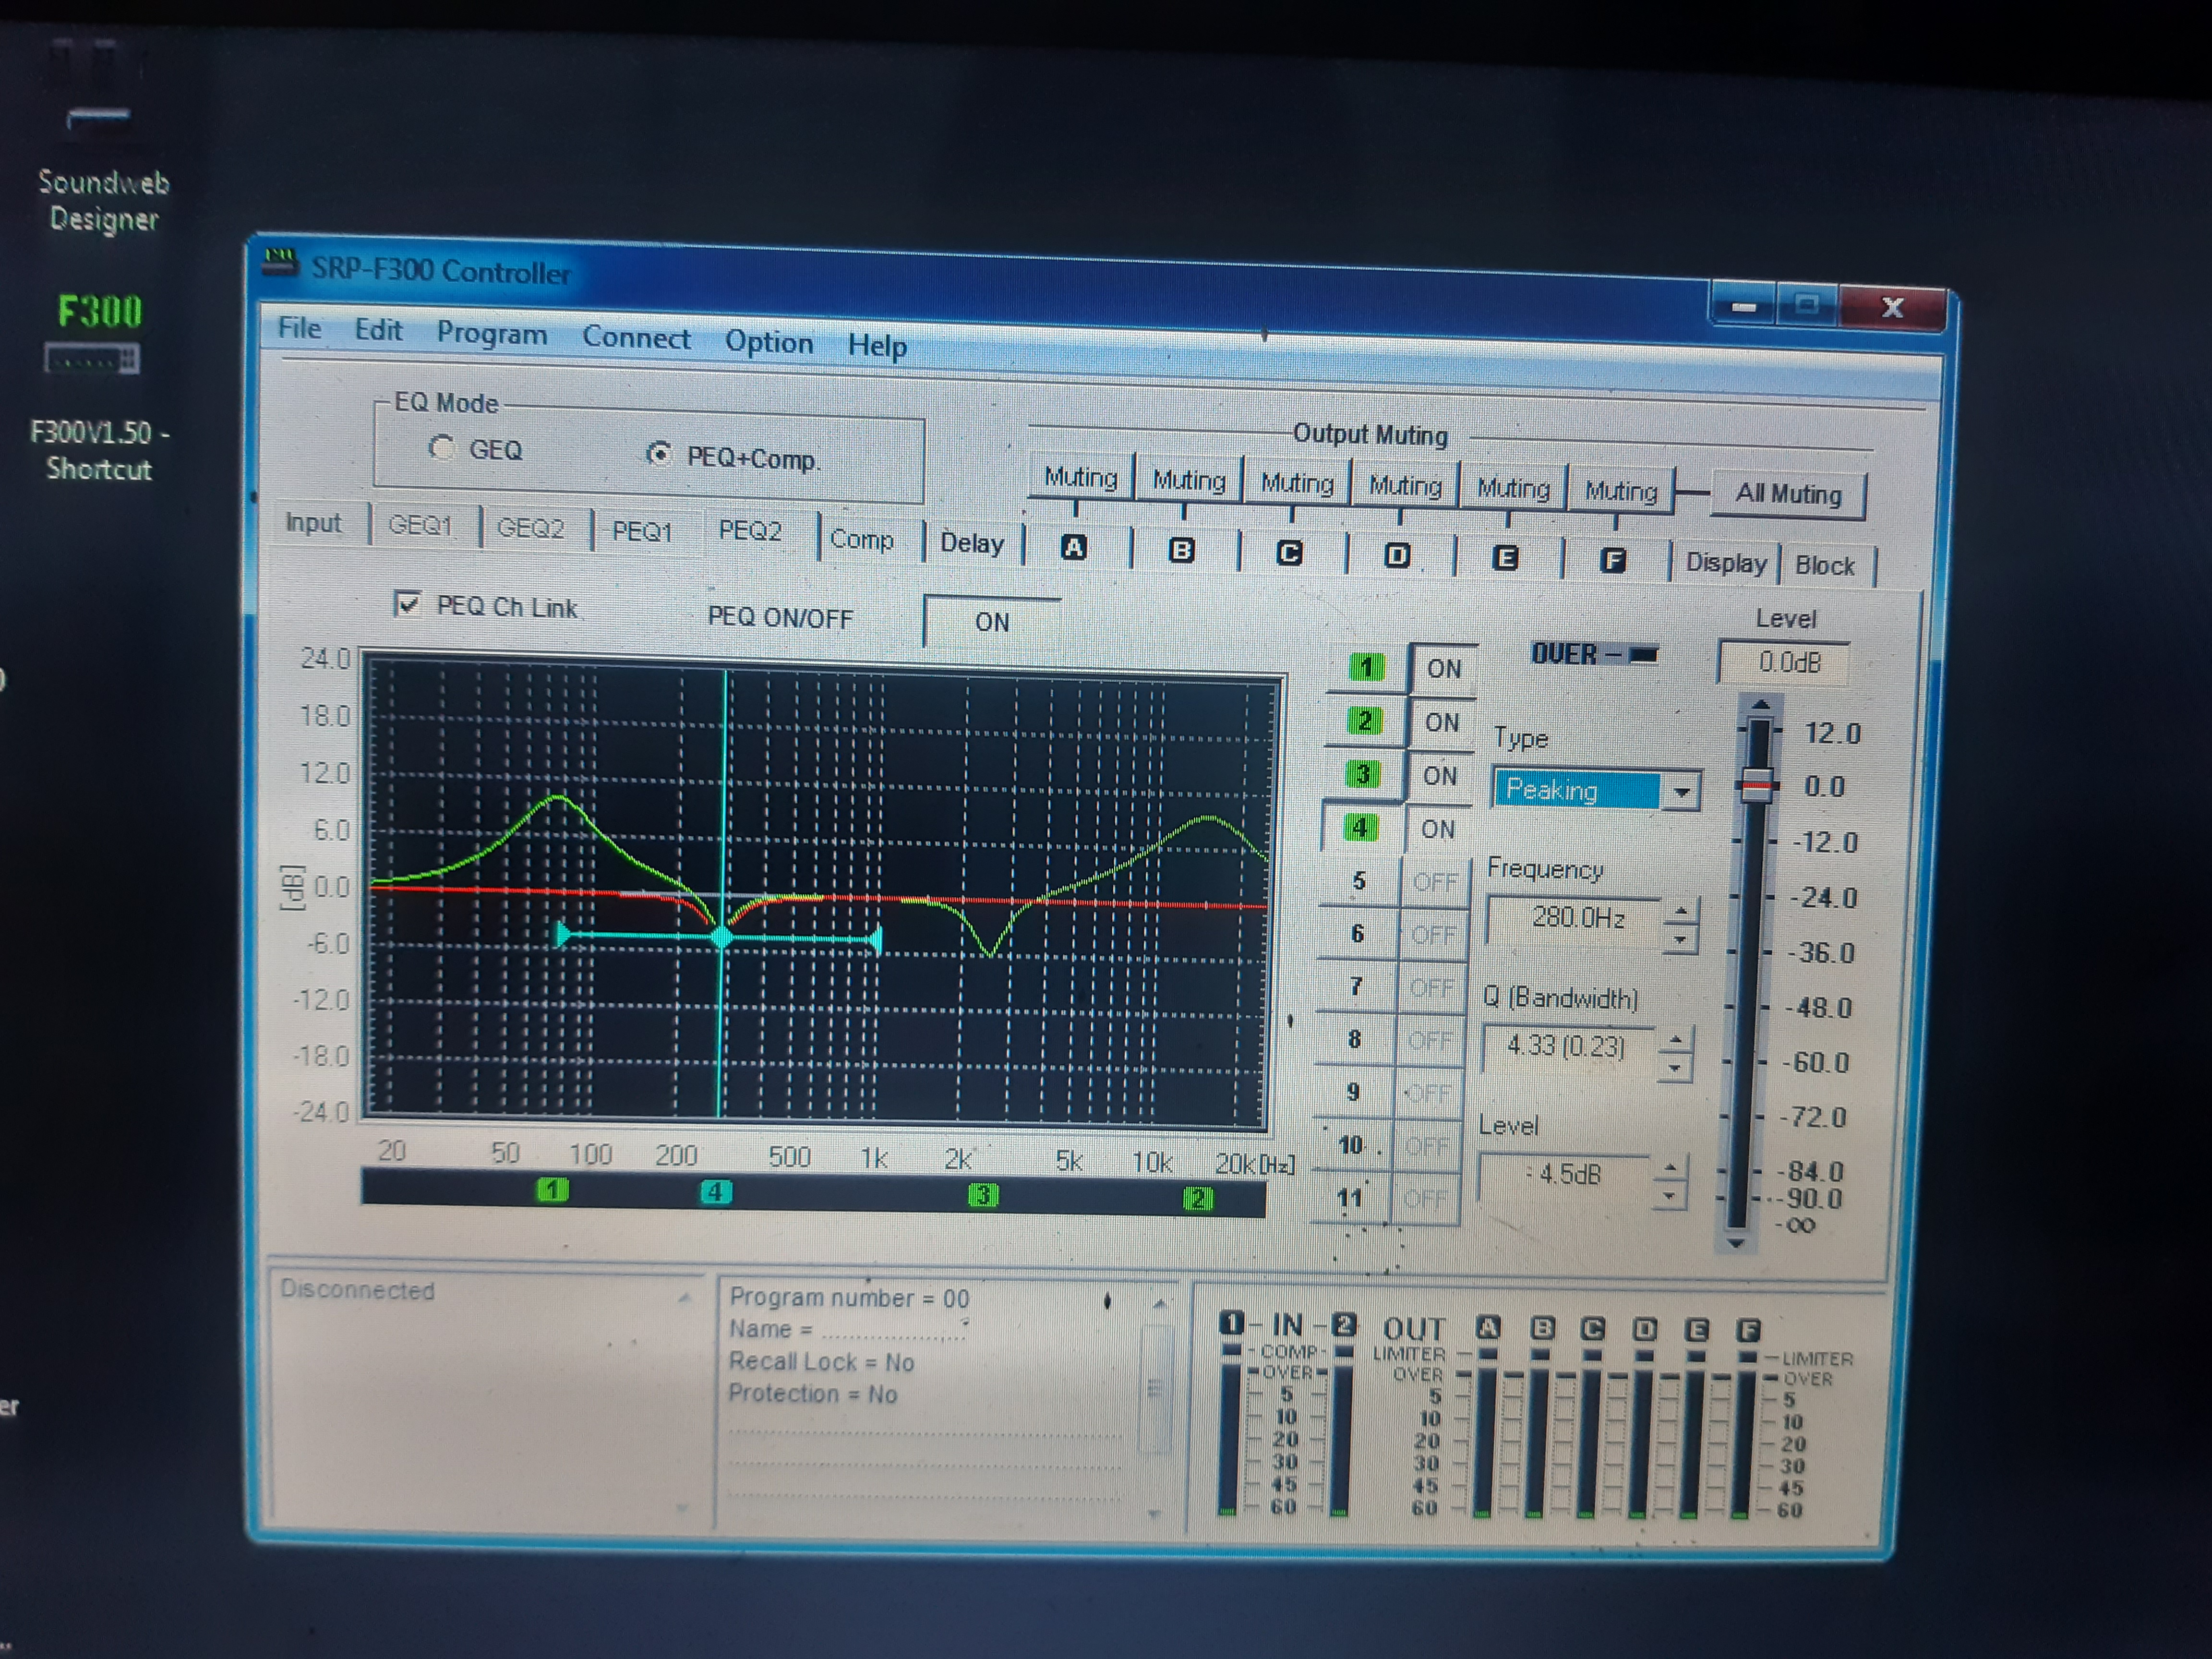This screenshot has height=1659, width=2212.
Task: Click the Frequency value field 280.0Hz
Action: 1574,918
